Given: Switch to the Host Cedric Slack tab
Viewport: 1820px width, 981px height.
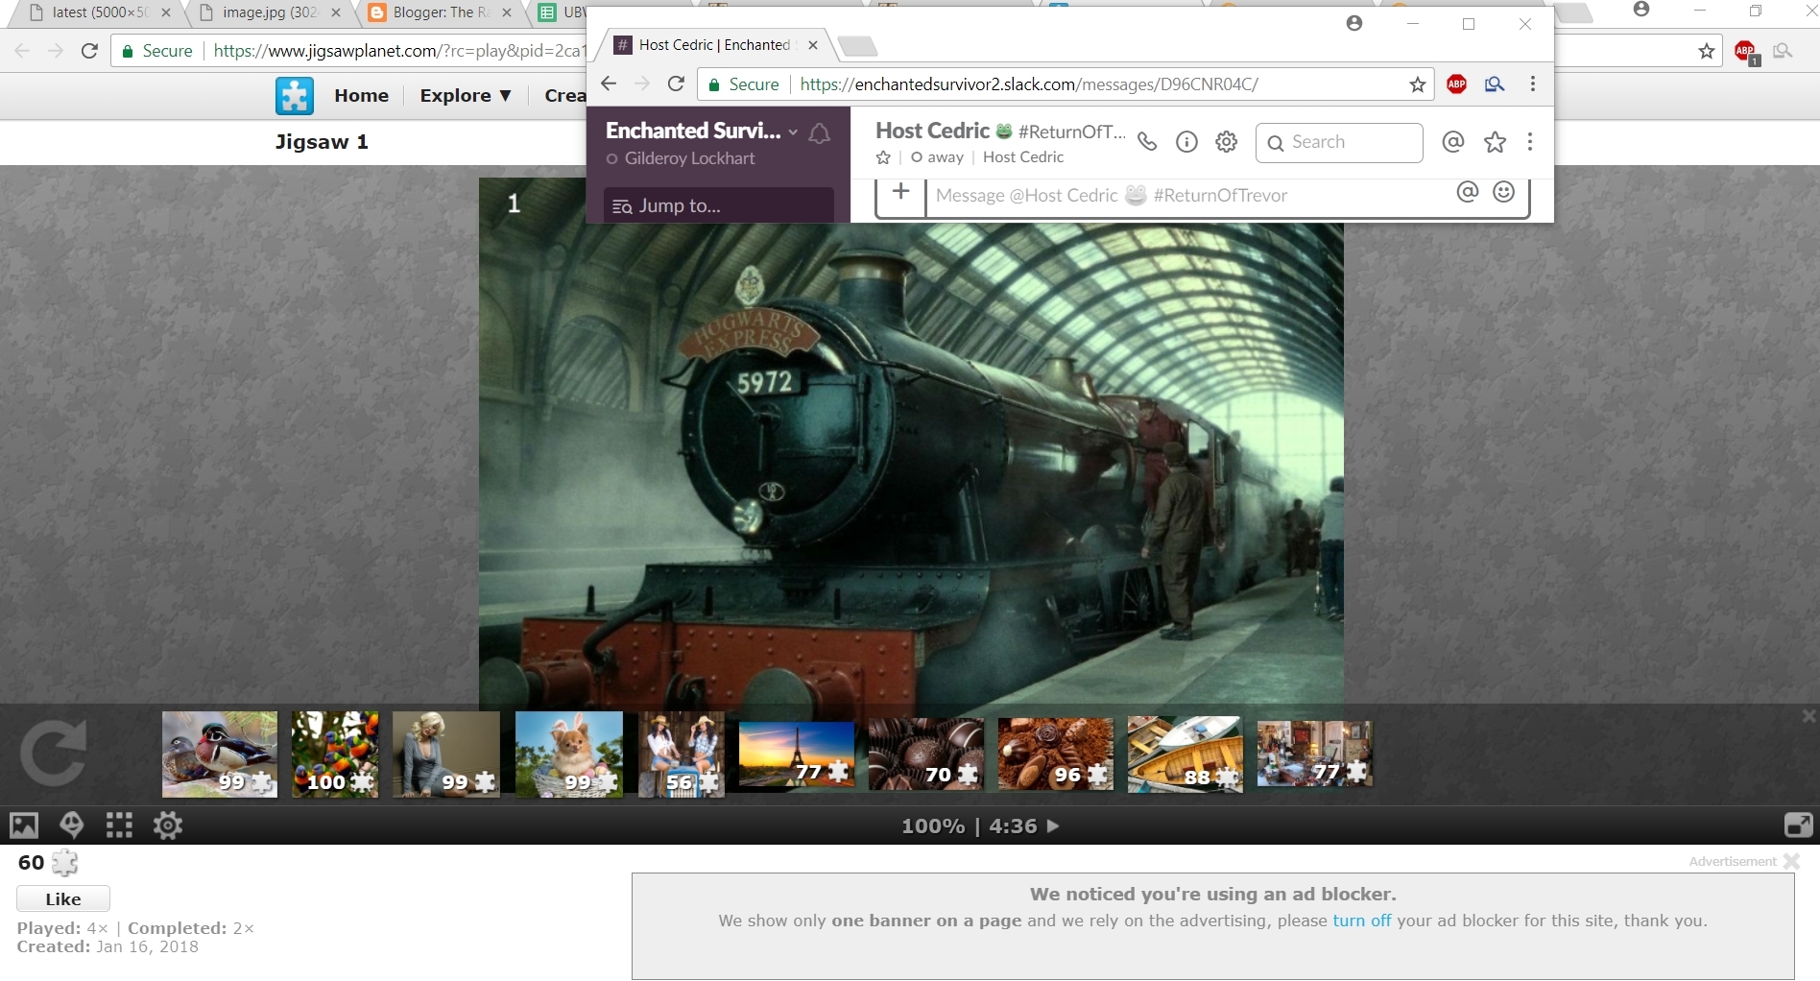Looking at the screenshot, I should coord(714,45).
